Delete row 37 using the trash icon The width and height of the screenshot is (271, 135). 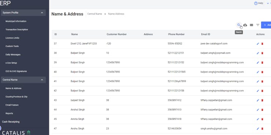click(262, 44)
